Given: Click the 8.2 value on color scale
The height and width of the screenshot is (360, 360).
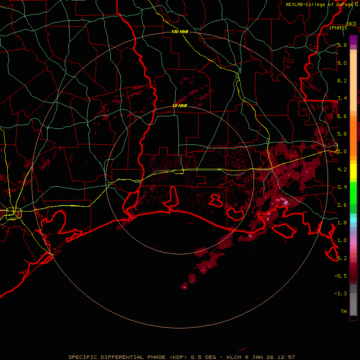Looking at the screenshot, I should pos(342,80).
